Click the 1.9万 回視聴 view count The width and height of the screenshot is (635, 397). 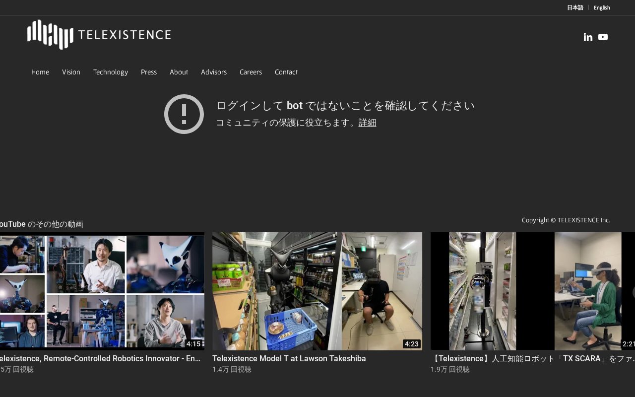click(x=450, y=370)
